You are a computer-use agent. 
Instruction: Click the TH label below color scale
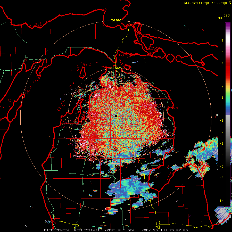coord(221,201)
